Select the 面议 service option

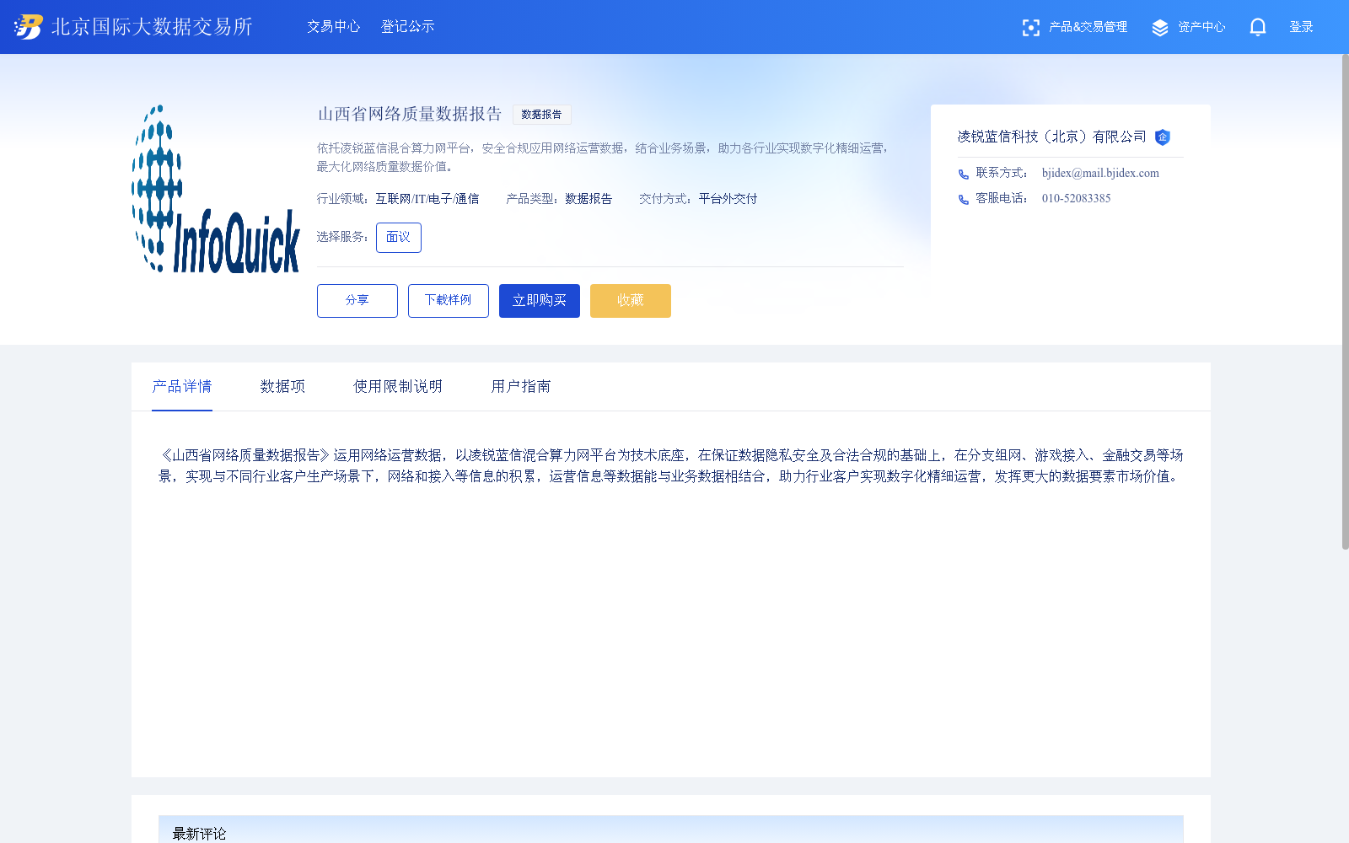(x=399, y=238)
